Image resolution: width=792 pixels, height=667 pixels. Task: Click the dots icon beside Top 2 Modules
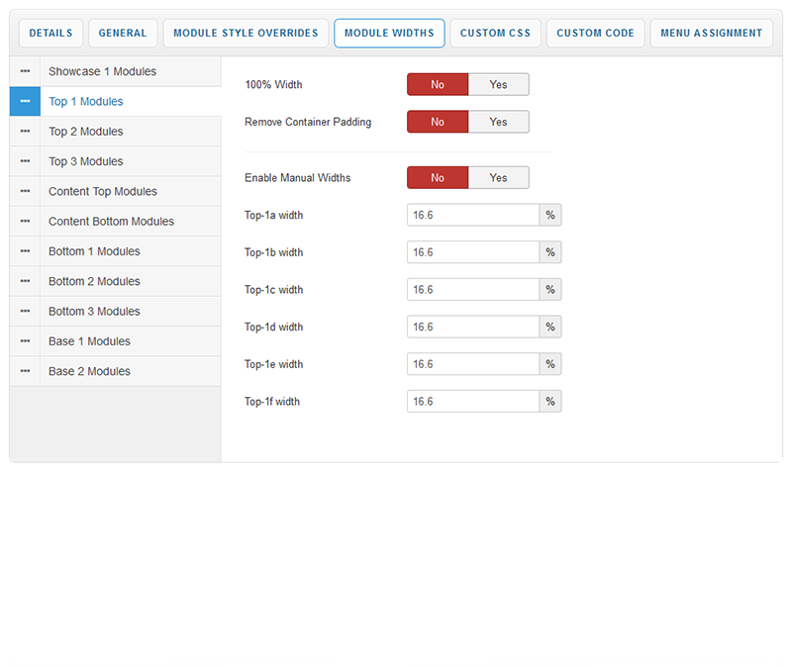point(25,132)
